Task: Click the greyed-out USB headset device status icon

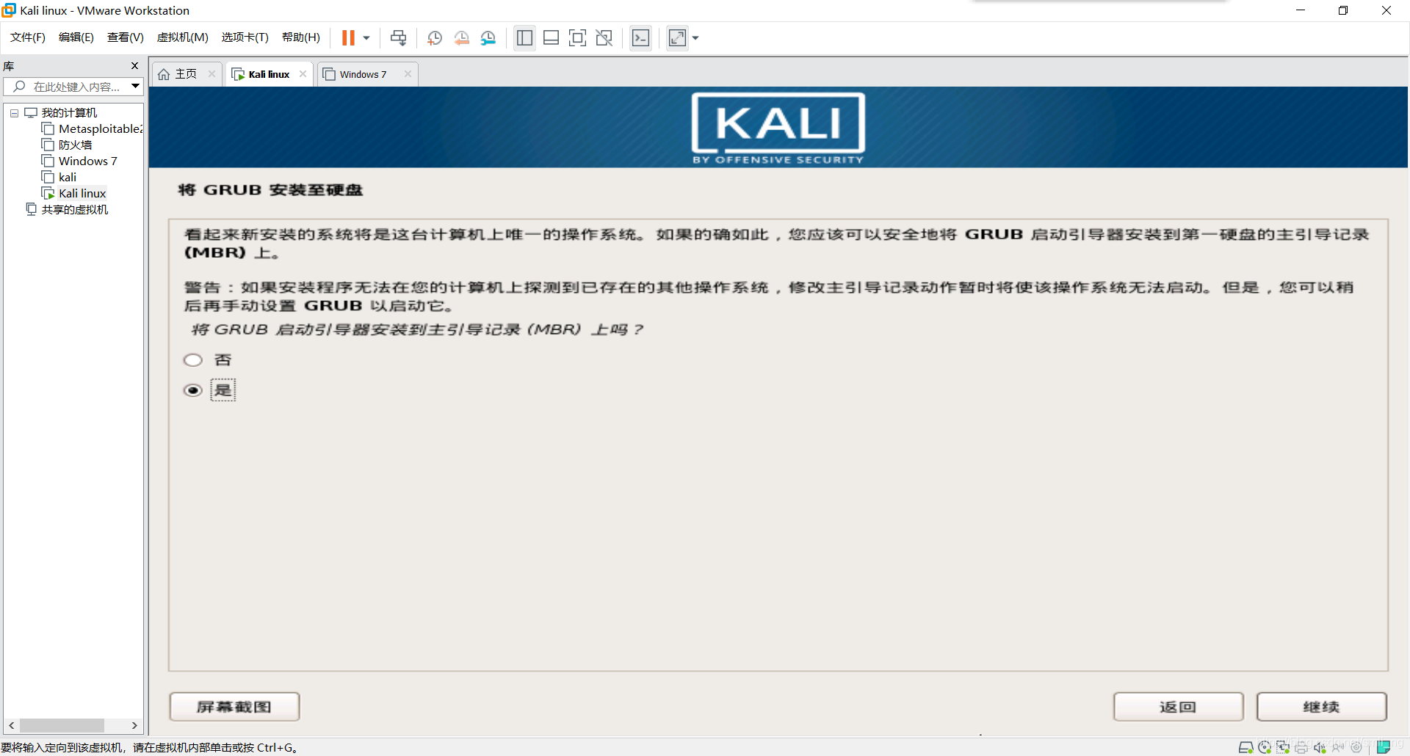Action: click(x=1338, y=747)
